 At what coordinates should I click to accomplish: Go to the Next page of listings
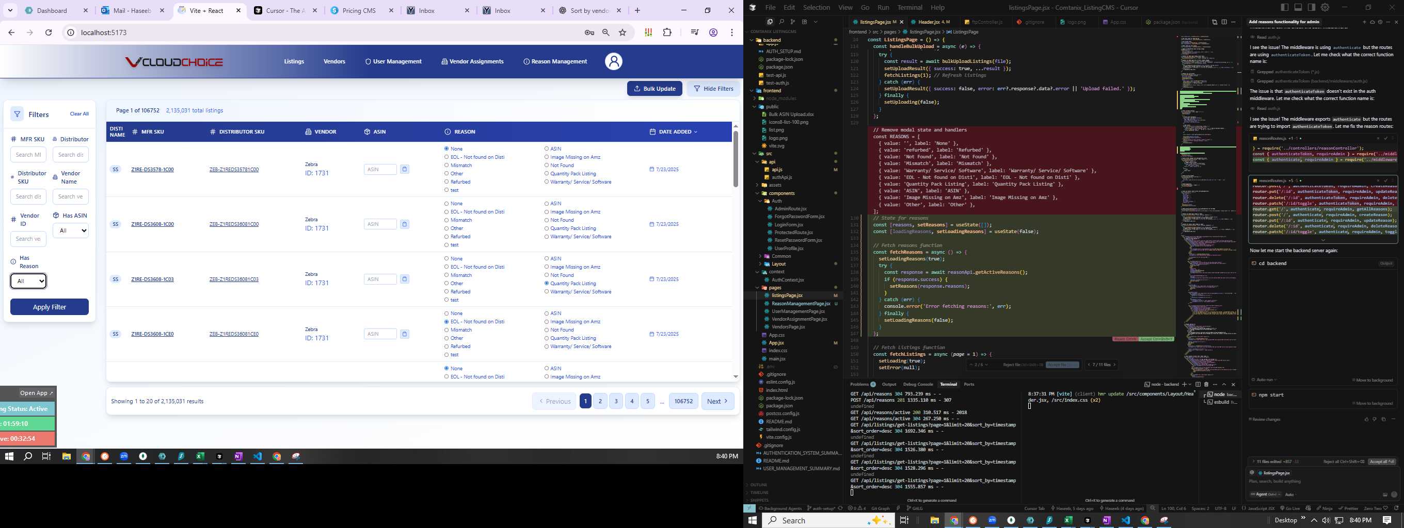(x=717, y=401)
